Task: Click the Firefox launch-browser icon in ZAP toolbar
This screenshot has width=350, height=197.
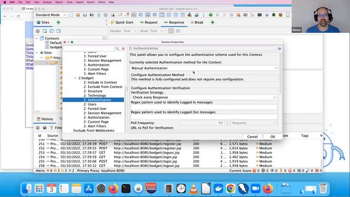Action: click(x=281, y=15)
